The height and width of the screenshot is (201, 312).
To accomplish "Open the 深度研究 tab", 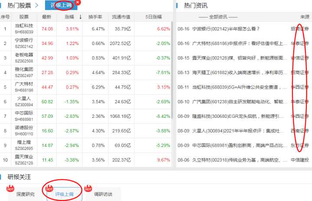I will pyautogui.click(x=26, y=194).
